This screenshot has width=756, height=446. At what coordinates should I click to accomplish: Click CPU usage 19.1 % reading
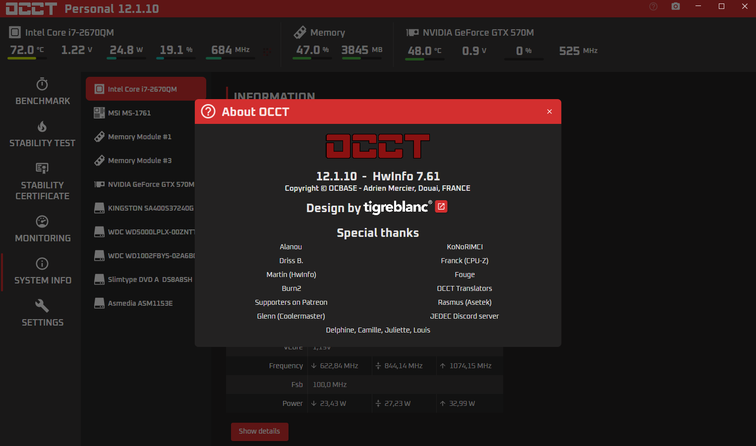(x=176, y=50)
